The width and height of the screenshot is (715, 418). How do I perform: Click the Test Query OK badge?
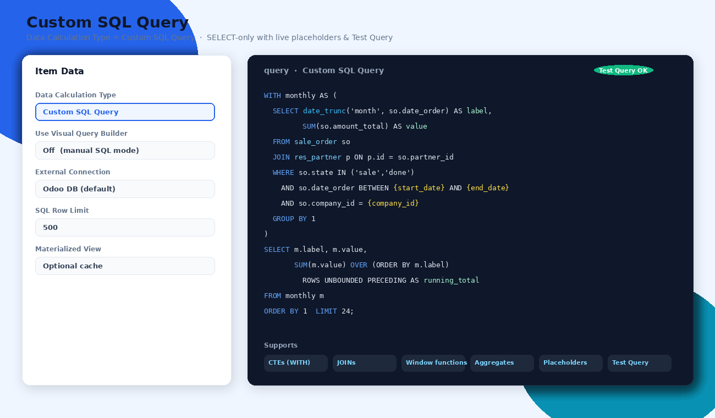623,70
